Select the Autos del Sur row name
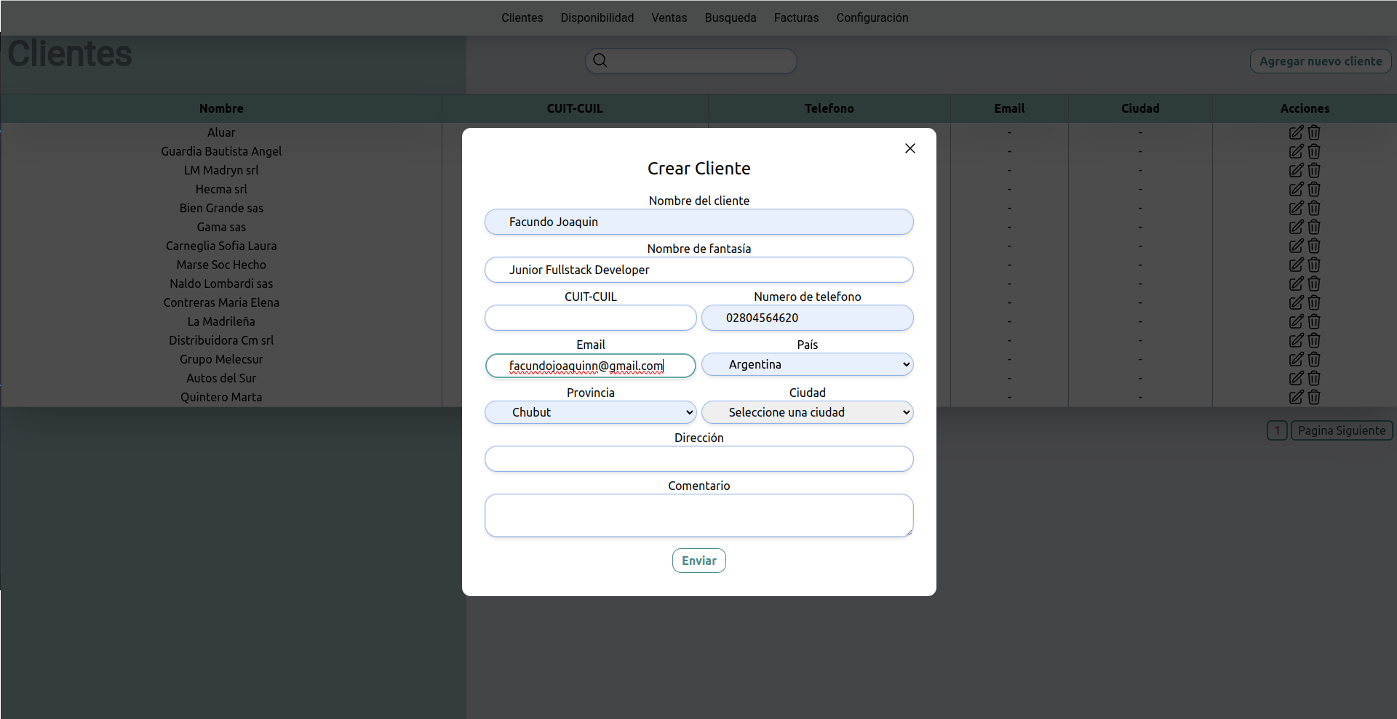 (x=221, y=378)
